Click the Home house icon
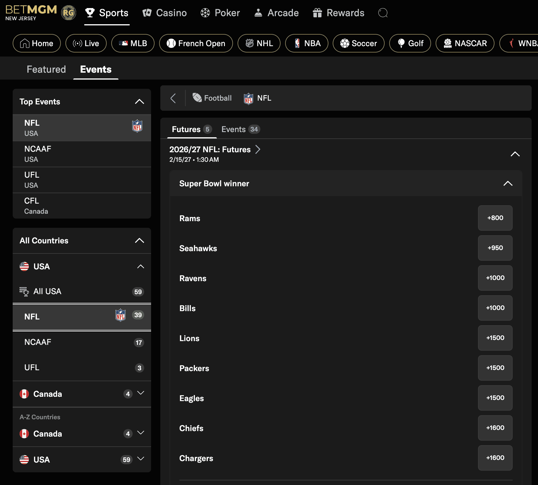Viewport: 538px width, 485px height. 25,43
